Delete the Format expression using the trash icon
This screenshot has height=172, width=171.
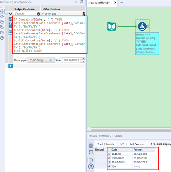[x=84, y=14]
